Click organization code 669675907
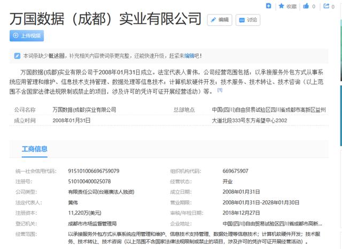 (x=235, y=171)
